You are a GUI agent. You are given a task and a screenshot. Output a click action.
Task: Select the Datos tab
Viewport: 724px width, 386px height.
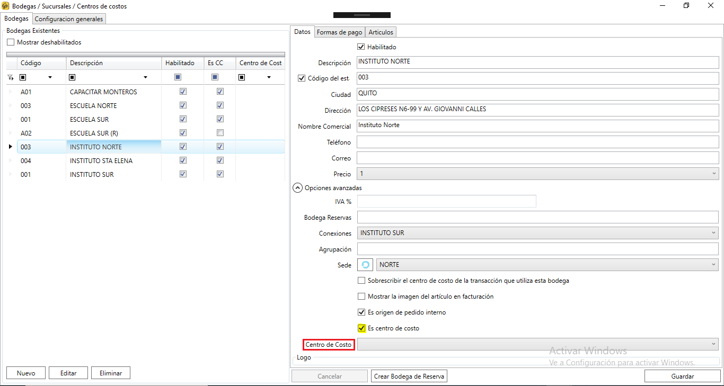coord(302,32)
